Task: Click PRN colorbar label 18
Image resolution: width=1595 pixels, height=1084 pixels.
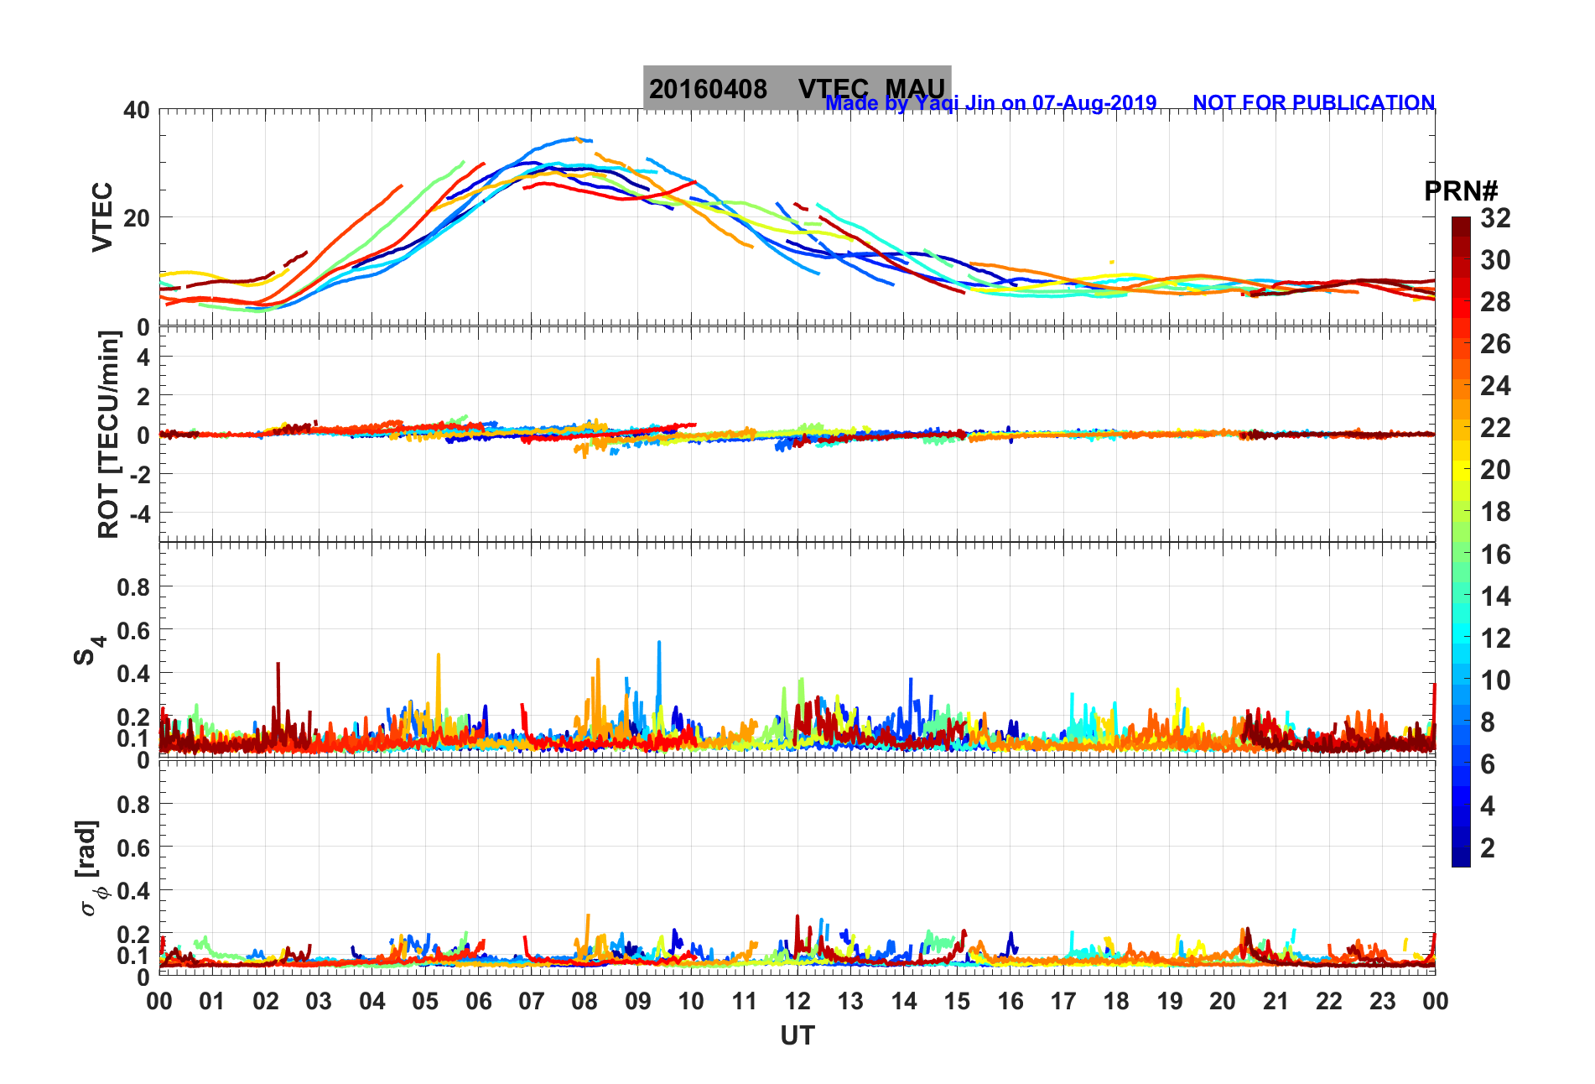Action: (x=1495, y=512)
